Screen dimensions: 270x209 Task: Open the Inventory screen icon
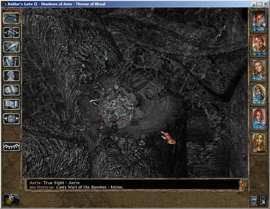(11, 61)
